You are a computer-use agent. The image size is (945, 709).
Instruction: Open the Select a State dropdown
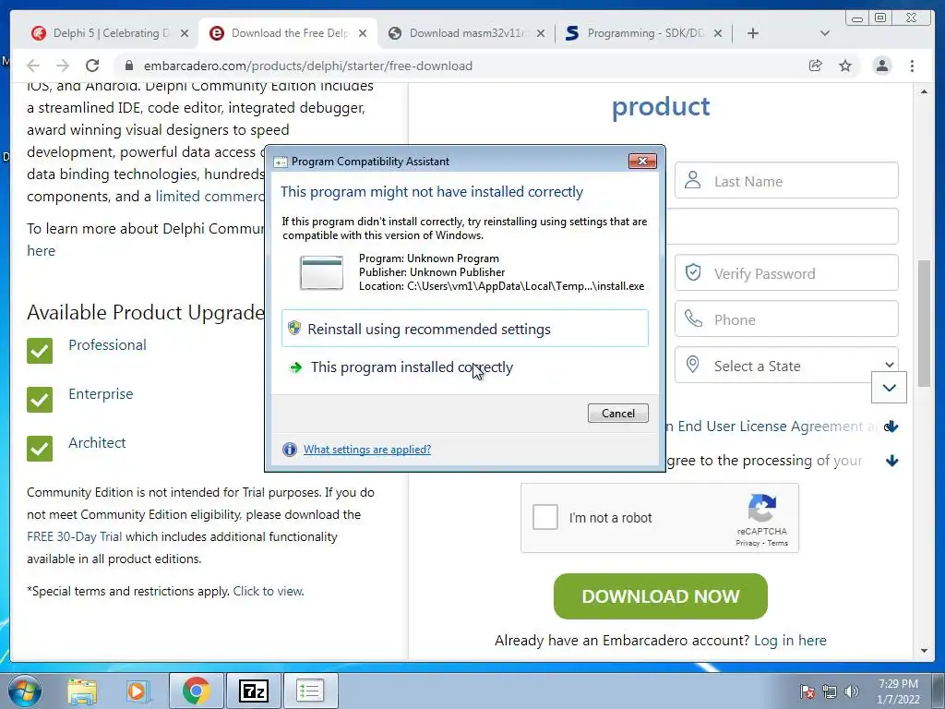click(786, 366)
